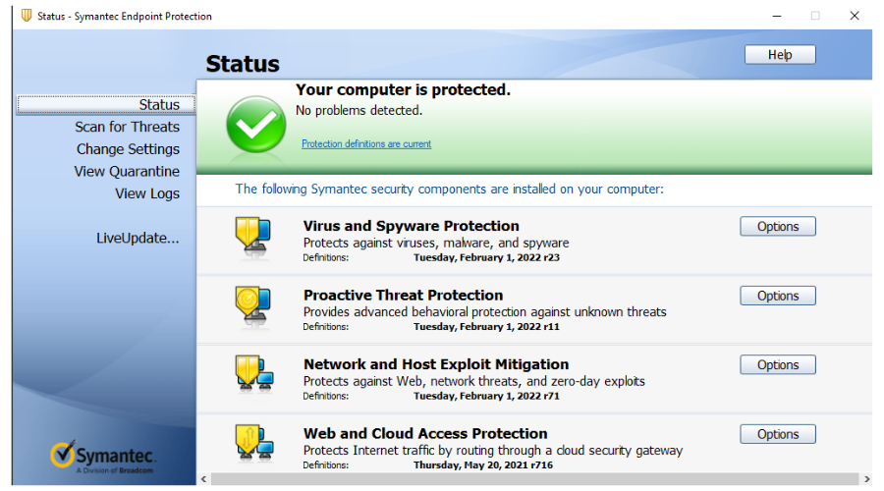Click the Virus and Spyware Protection shield icon

[x=253, y=237]
